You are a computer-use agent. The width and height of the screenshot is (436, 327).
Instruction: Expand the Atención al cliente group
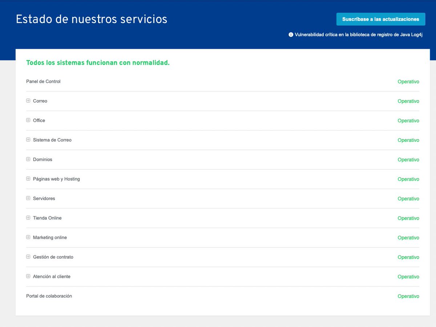(28, 276)
